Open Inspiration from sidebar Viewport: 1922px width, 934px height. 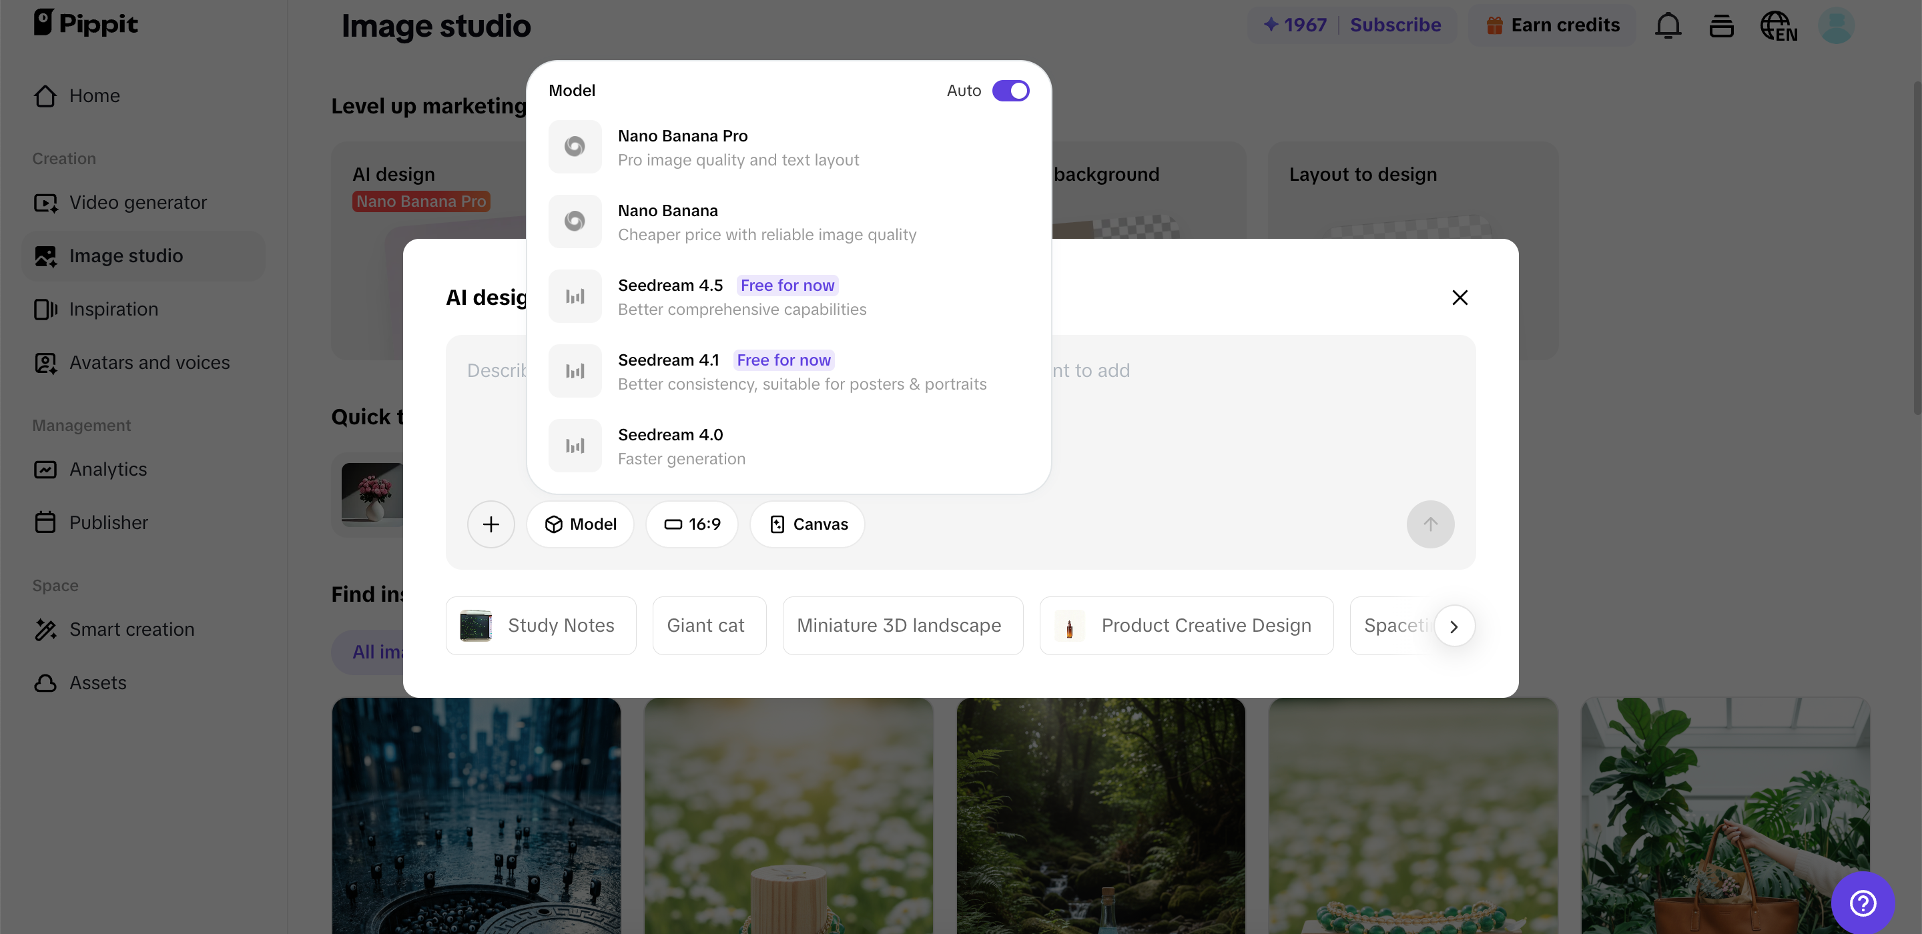(113, 309)
